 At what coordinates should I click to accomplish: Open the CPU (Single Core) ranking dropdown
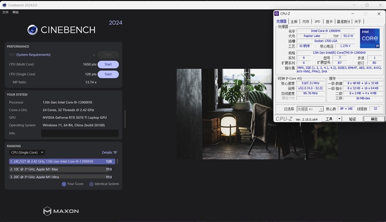click(27, 153)
